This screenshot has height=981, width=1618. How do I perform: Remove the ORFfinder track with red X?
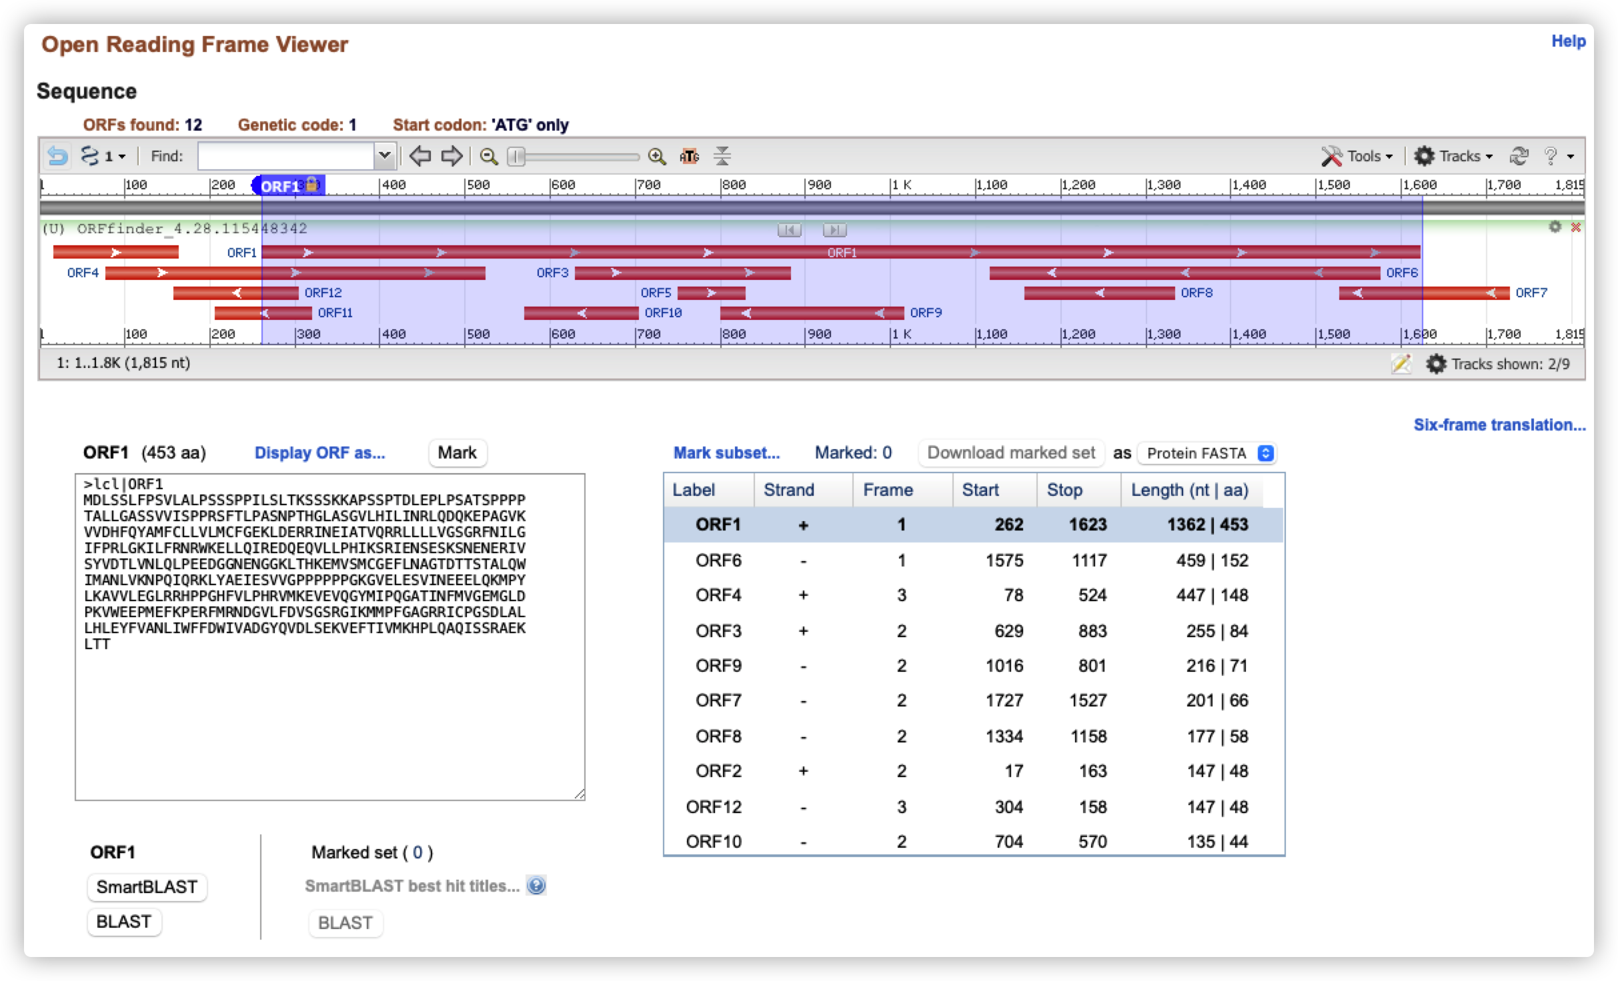pyautogui.click(x=1576, y=227)
